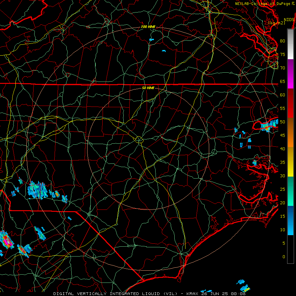Click the red segment of the color scale
Image resolution: width=296 pixels, height=296 pixels.
(x=290, y=103)
